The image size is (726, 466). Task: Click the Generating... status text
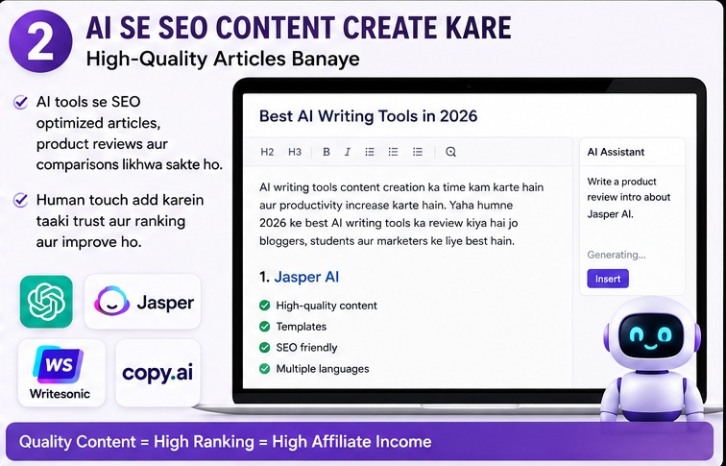pyautogui.click(x=617, y=255)
